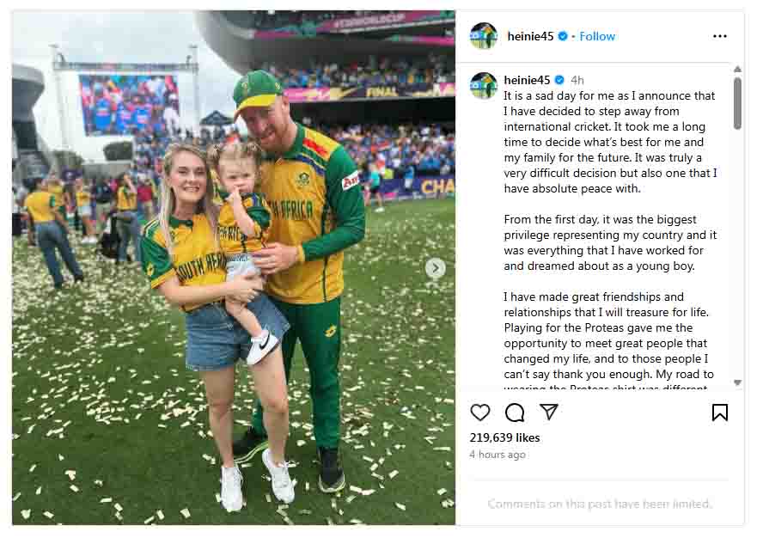Click heinie45 avatar beside caption
Viewport: 763px width, 544px height.
click(x=484, y=86)
